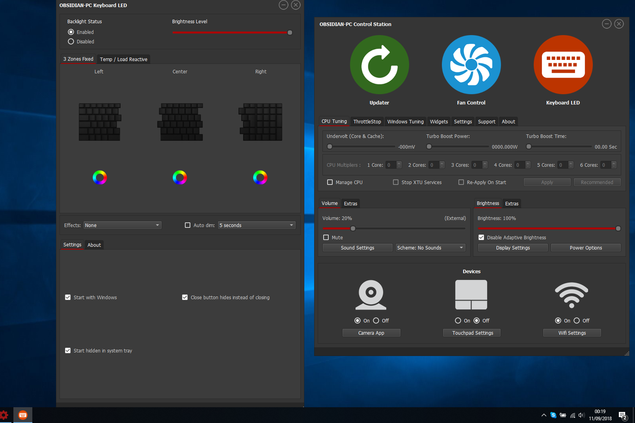635x423 pixels.
Task: Open Touchpad Settings button
Action: pyautogui.click(x=472, y=333)
